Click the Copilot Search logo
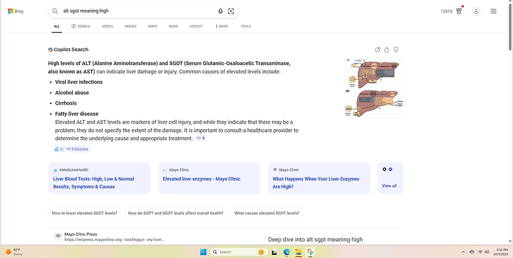 click(68, 50)
